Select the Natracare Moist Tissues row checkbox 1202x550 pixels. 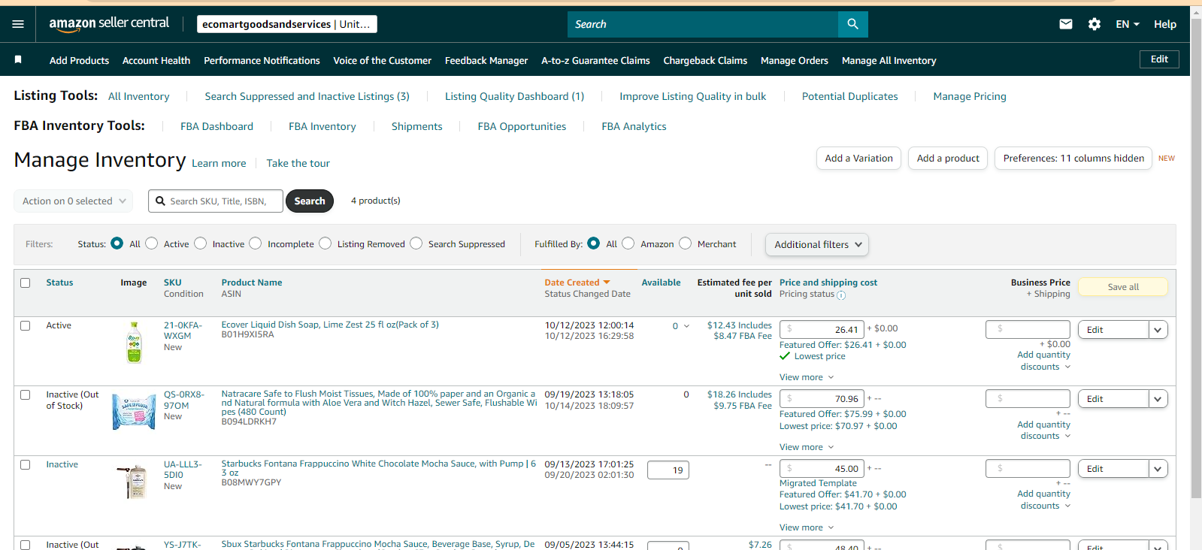pos(26,395)
